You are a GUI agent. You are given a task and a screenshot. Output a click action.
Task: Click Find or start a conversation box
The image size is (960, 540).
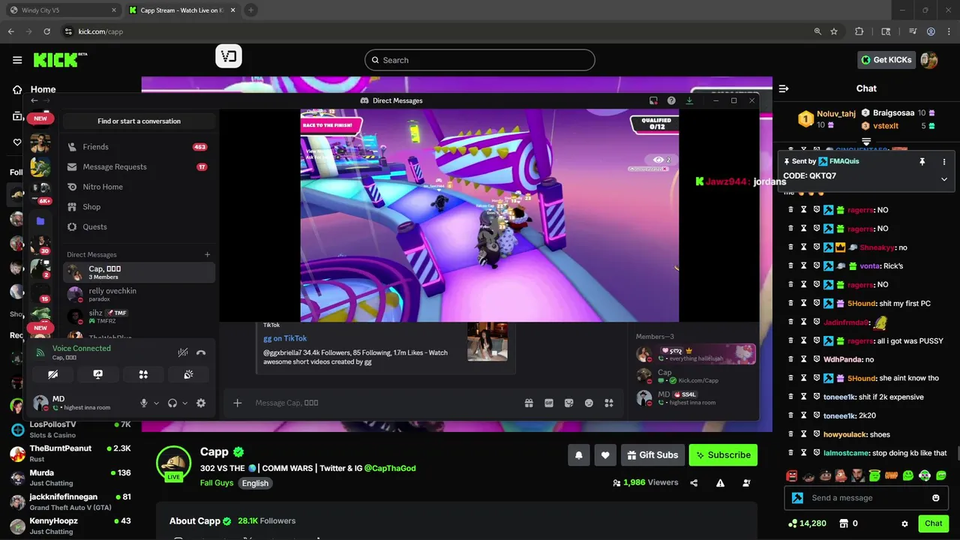[x=139, y=121]
